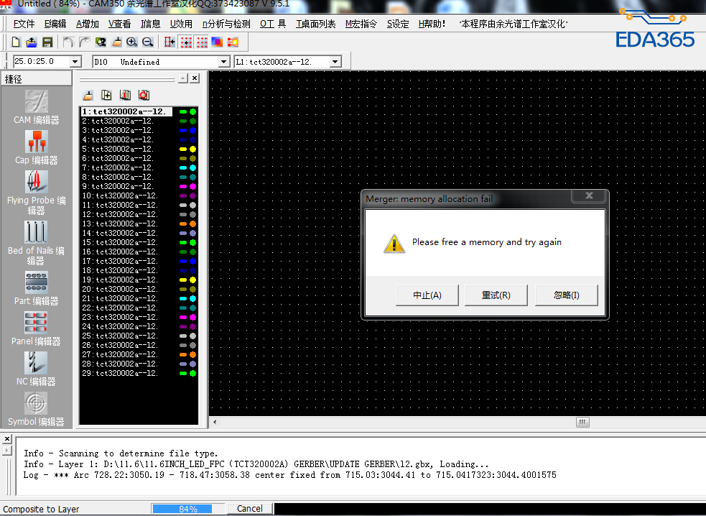Click the 84% progress bar
The width and height of the screenshot is (706, 516).
[x=187, y=509]
